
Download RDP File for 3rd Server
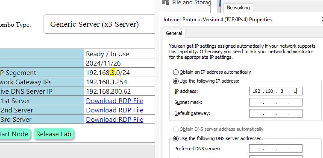(115, 120)
